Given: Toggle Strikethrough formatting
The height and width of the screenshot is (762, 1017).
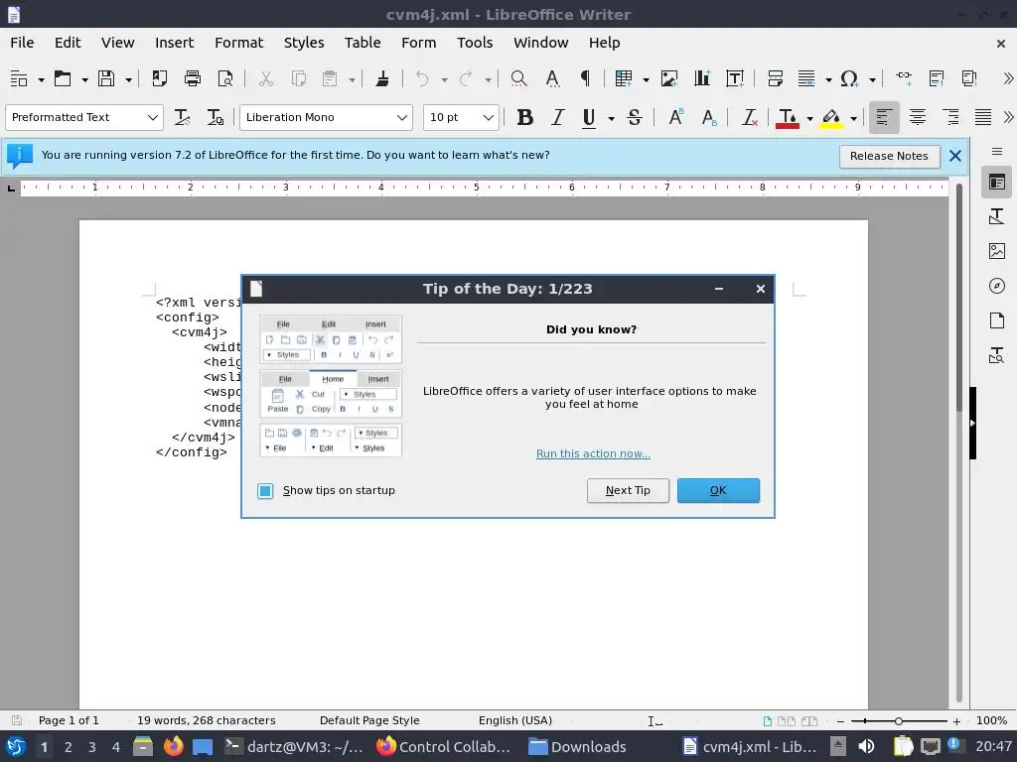Looking at the screenshot, I should 635,117.
